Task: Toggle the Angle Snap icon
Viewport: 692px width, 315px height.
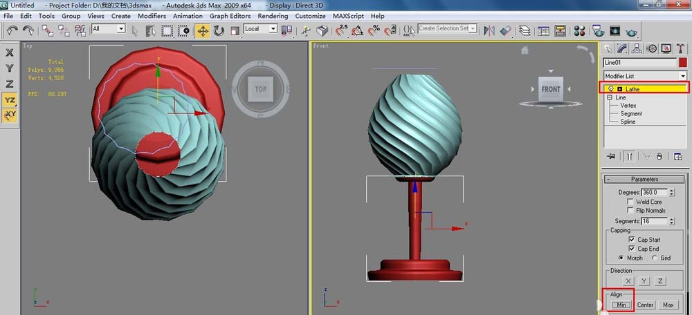Action: (358, 30)
